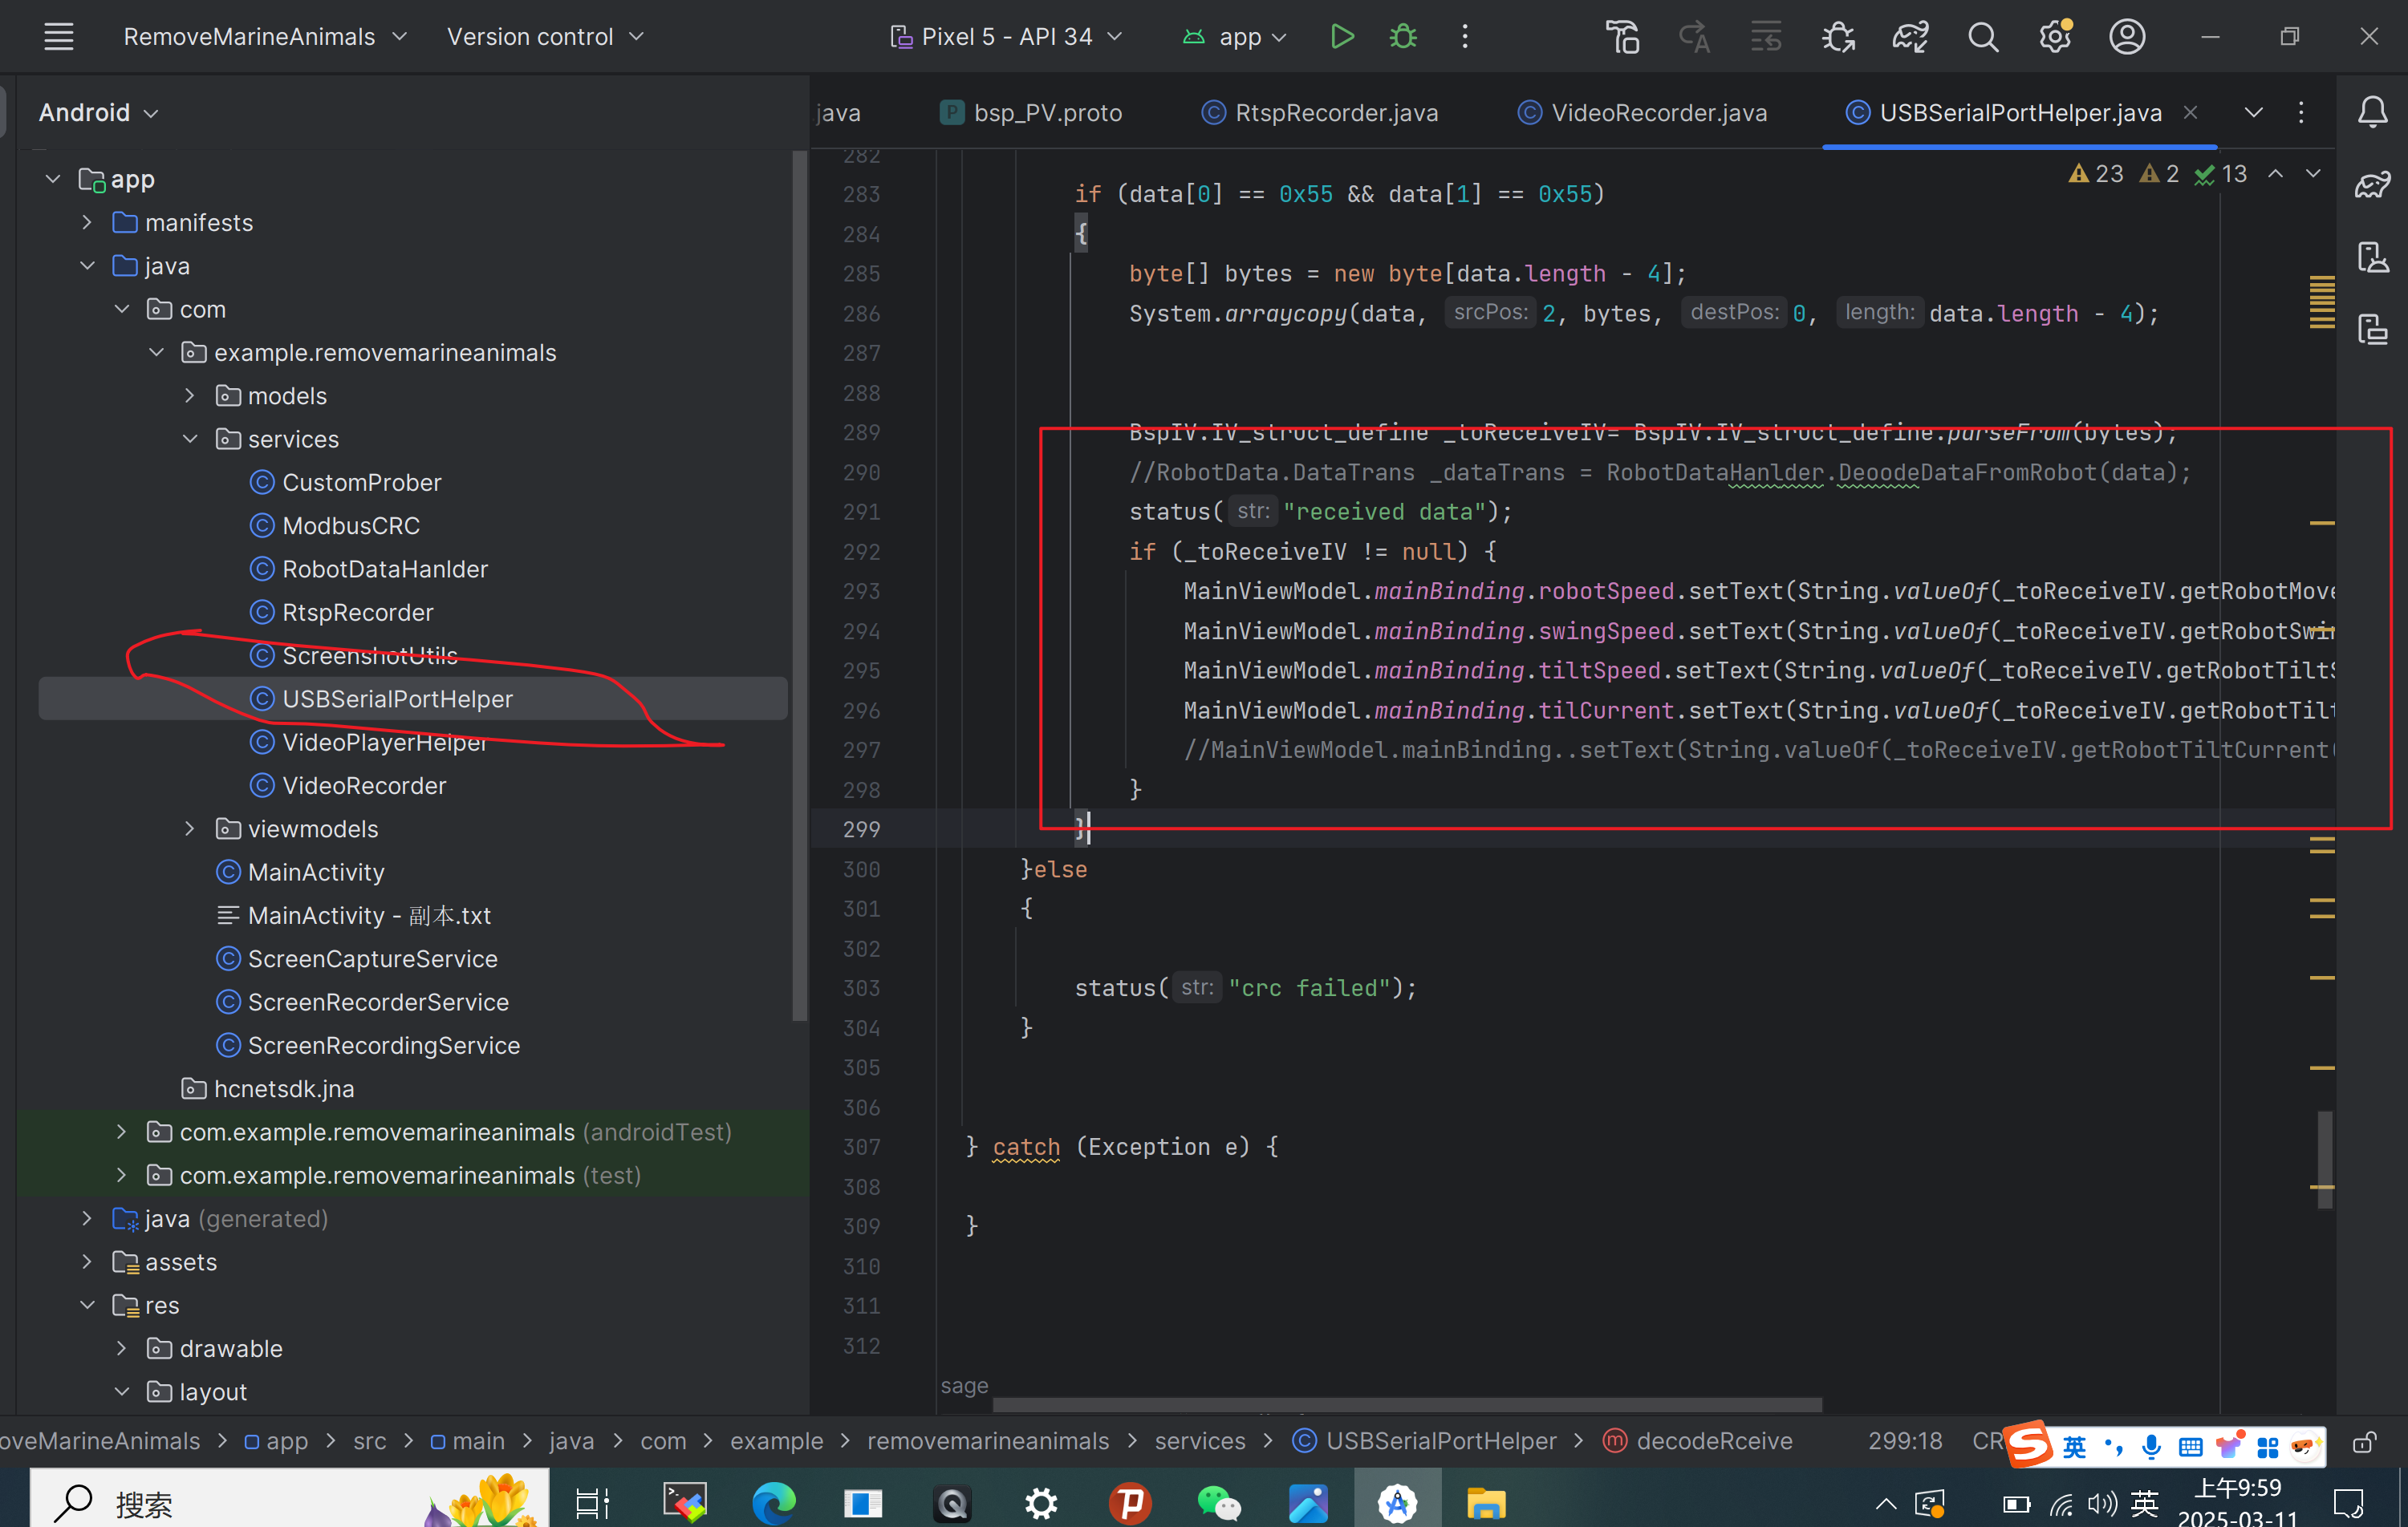
Task: Expand the manifests folder
Action: 87,222
